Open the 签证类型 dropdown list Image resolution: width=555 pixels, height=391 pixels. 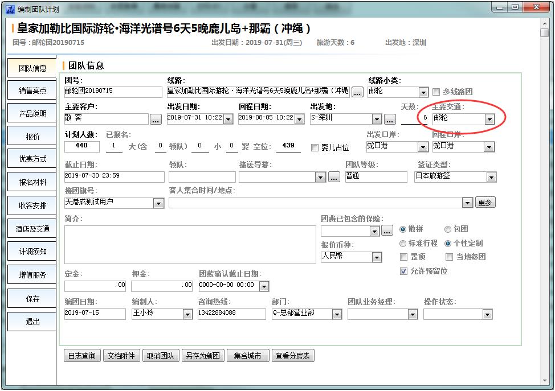[491, 178]
